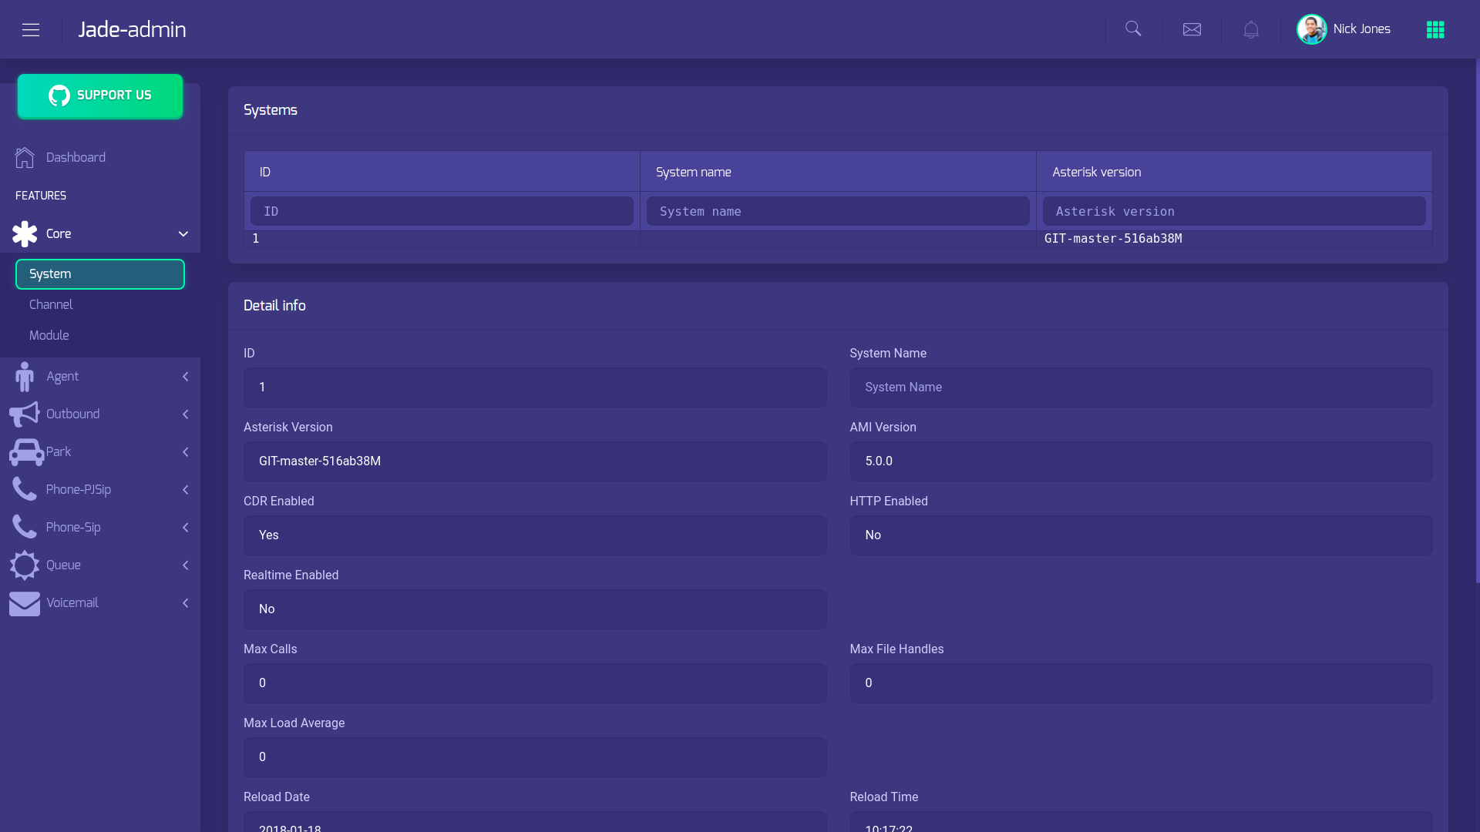The image size is (1480, 832).
Task: Expand the Phone-PJSip menu arrow
Action: coord(185,489)
